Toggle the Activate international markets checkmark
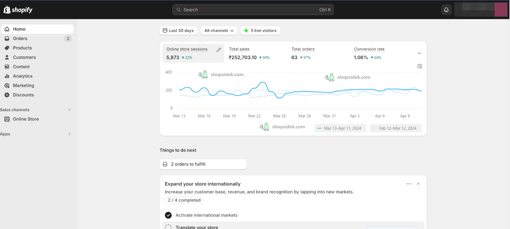This screenshot has width=510, height=229. [x=168, y=215]
